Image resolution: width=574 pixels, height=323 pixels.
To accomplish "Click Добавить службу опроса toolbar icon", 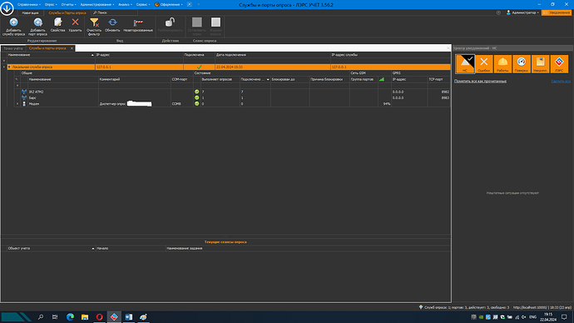I will (x=13, y=22).
